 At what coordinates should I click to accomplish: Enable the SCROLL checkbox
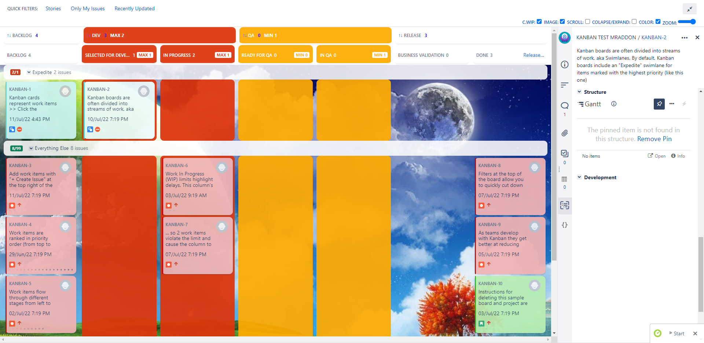(x=587, y=22)
